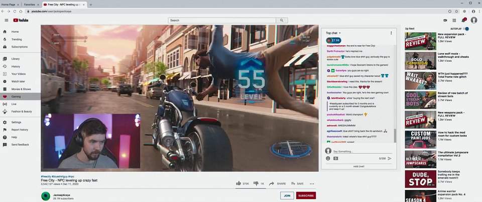Open the YouTube hamburger guide menu

coord(6,20)
